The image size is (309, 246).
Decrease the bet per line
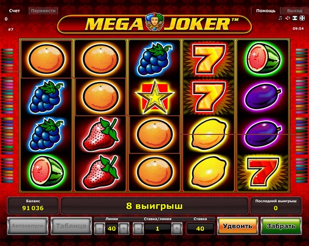click(138, 228)
